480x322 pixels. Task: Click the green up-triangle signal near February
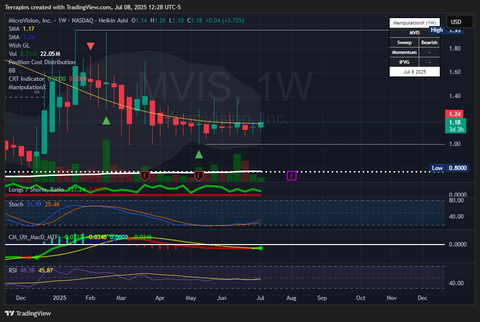tap(106, 121)
